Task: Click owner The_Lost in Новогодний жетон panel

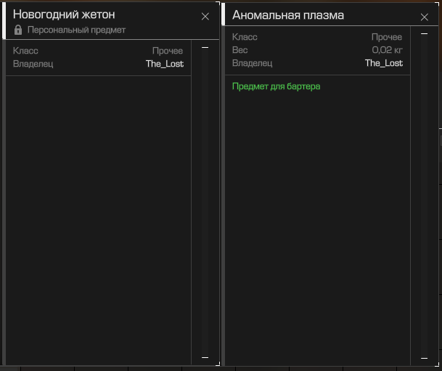Action: 165,64
